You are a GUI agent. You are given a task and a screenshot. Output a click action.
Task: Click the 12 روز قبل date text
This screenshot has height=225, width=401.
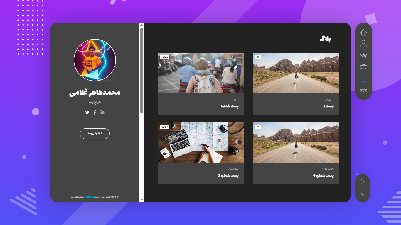tap(329, 100)
